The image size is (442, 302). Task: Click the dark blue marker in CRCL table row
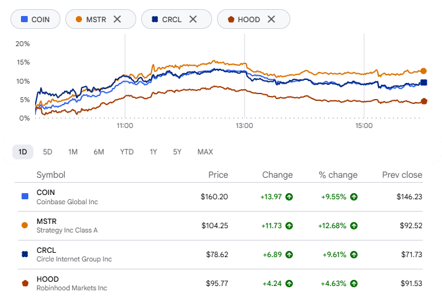click(x=25, y=254)
